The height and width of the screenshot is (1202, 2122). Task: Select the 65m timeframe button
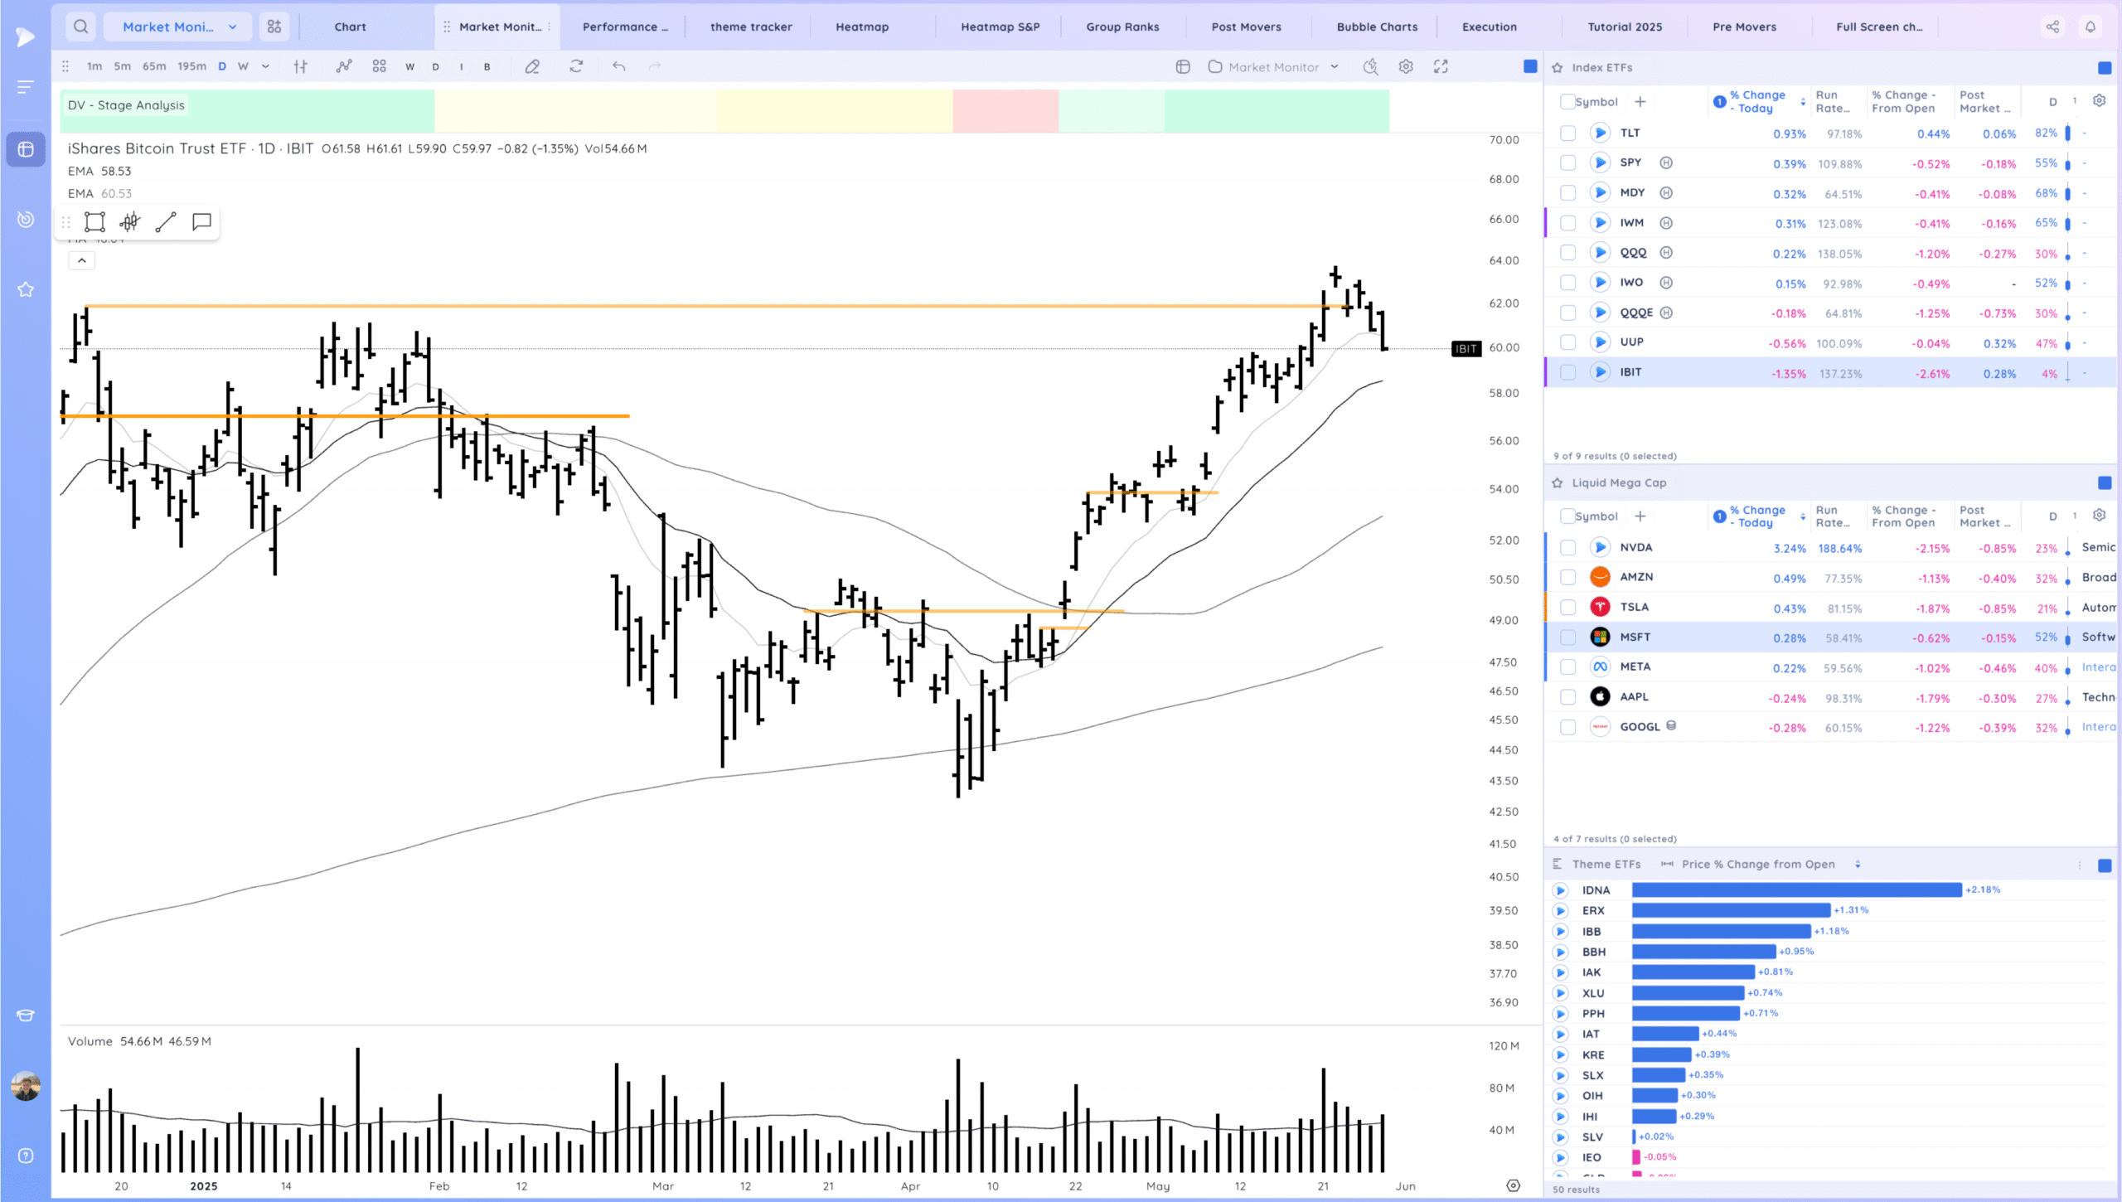tap(154, 66)
